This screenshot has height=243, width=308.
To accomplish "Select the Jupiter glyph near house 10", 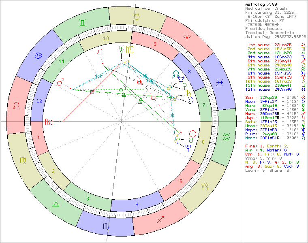I will 99,52.
